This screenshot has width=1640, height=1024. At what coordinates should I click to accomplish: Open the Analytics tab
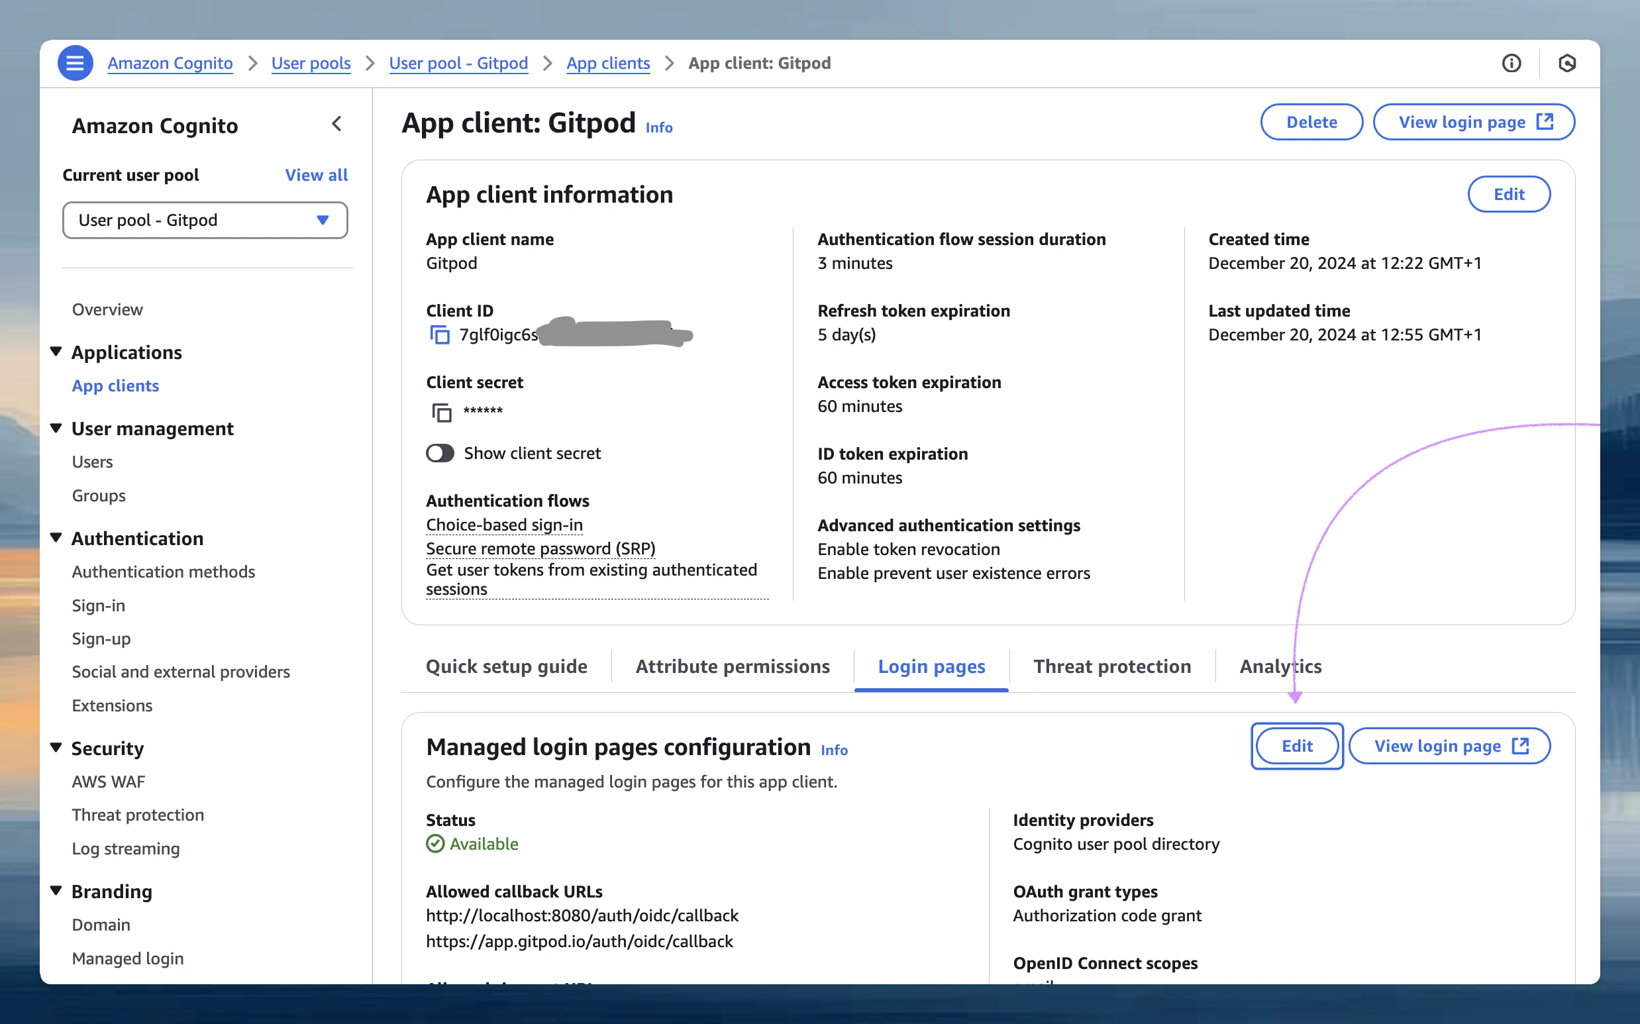(1279, 666)
